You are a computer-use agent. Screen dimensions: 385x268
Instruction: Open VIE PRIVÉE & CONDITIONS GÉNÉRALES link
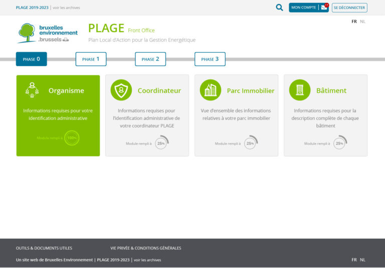point(146,248)
